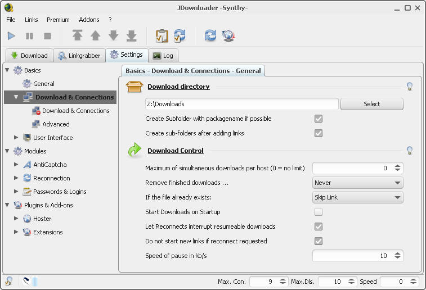Open Remove finished downloads dropdown
Screen dimensions: 426x290
(357, 183)
